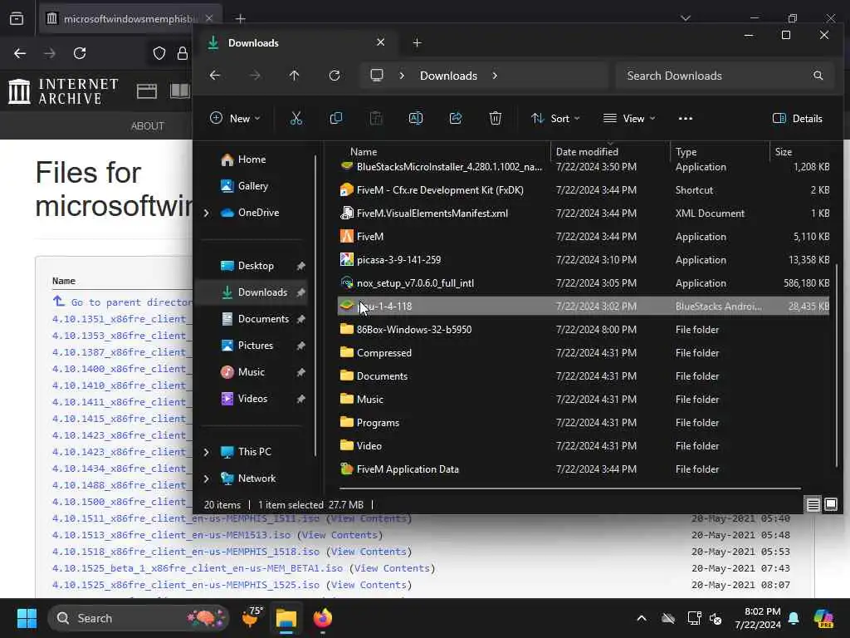Refresh the Downloads folder view

point(335,76)
